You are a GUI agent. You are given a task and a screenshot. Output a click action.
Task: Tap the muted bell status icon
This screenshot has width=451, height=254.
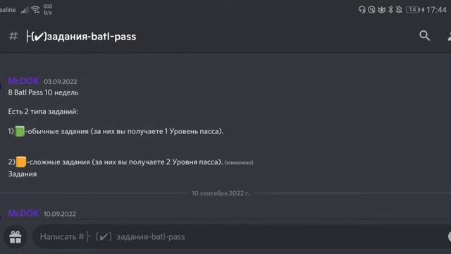click(399, 10)
